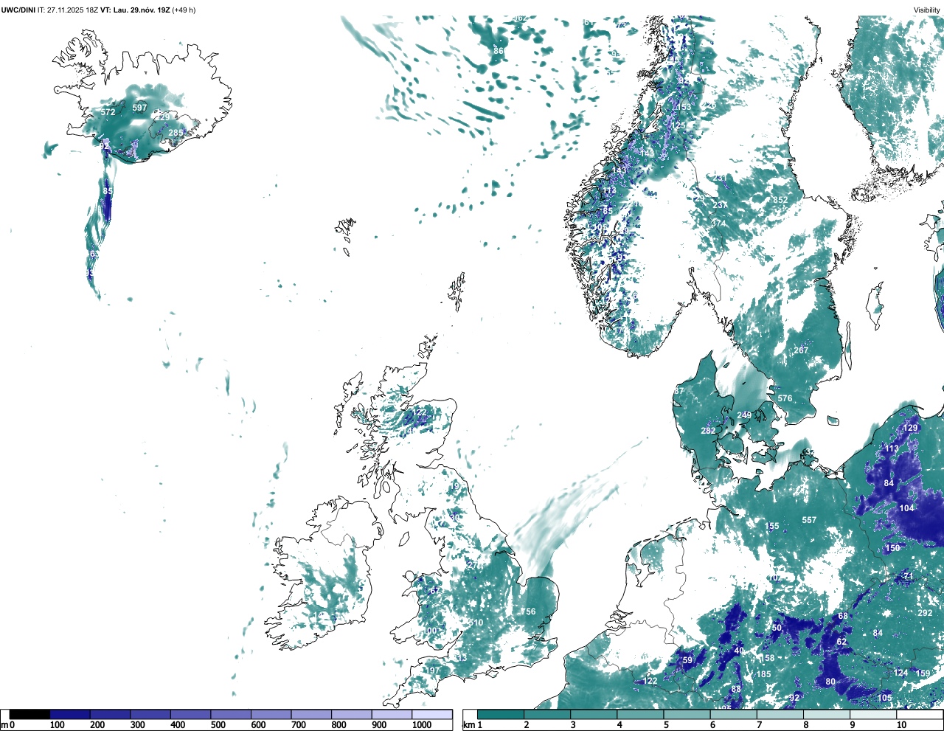
Task: Pick the 4–5 km legend swatch
Action: 641,715
